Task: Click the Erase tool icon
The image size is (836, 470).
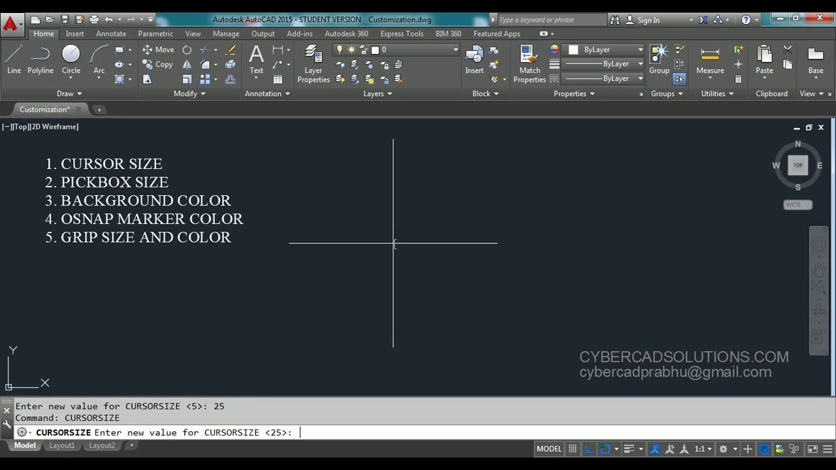Action: (x=231, y=50)
